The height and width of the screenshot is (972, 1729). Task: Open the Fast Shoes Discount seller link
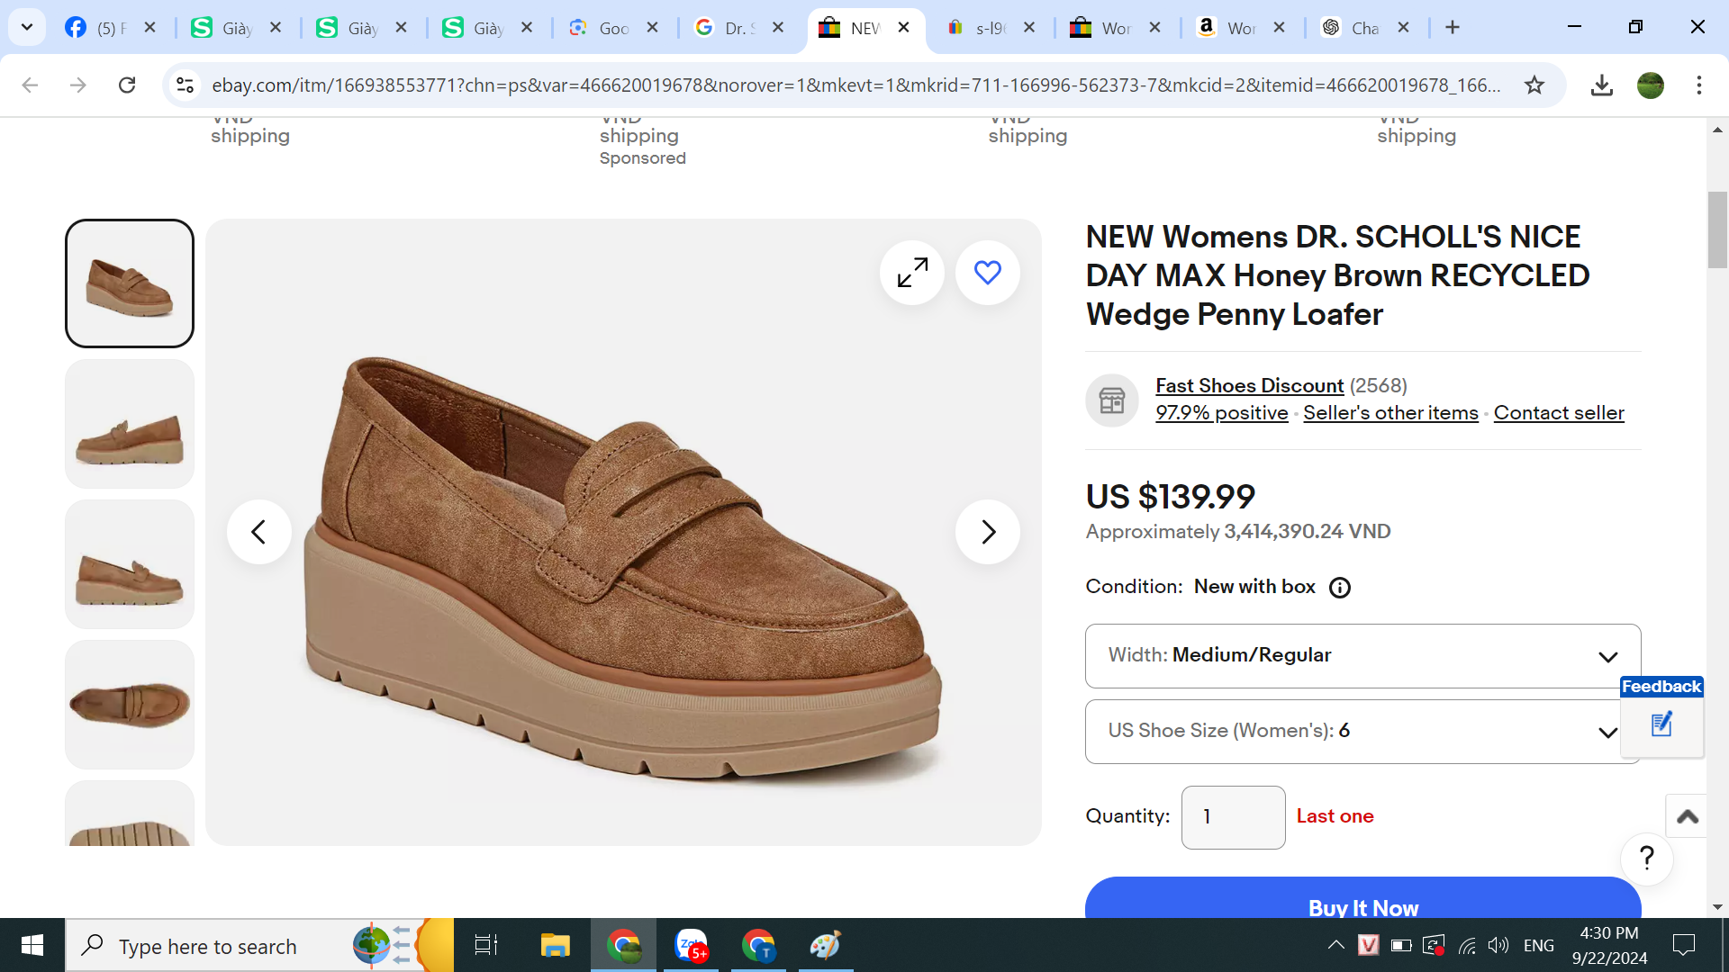point(1249,385)
